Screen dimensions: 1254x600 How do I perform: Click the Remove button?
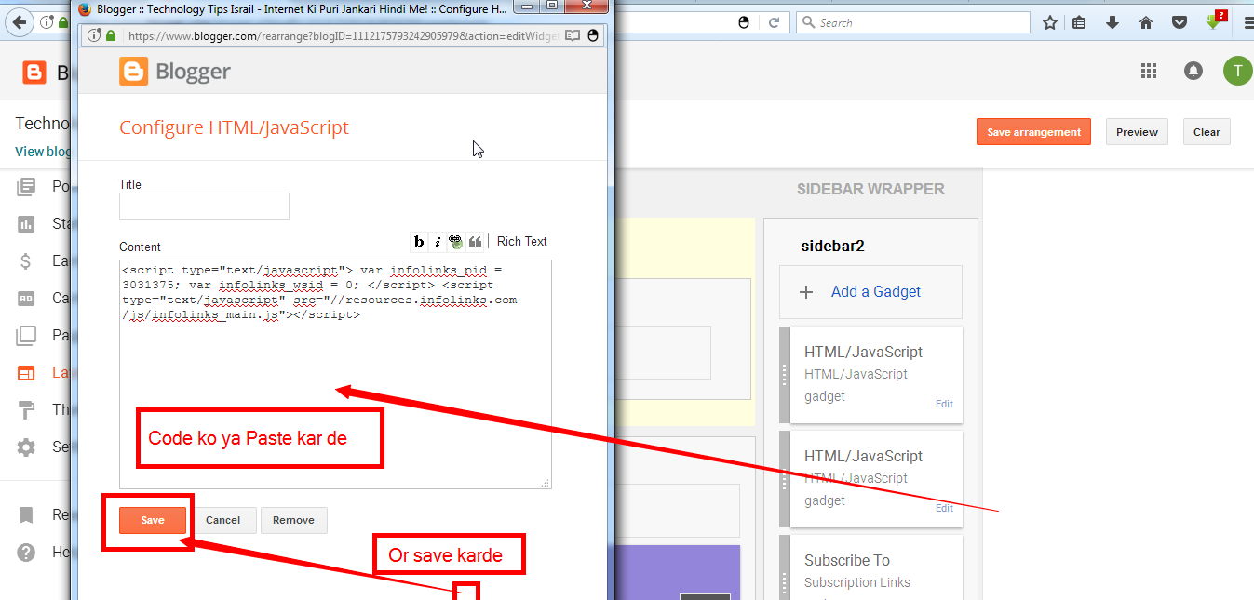(293, 520)
